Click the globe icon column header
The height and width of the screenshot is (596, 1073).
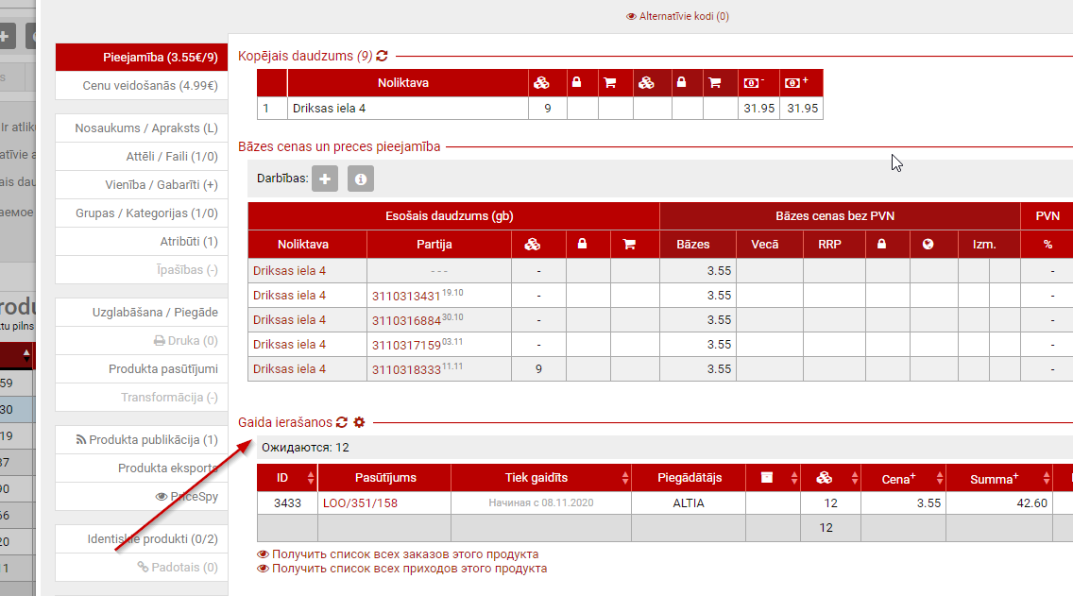tap(928, 245)
